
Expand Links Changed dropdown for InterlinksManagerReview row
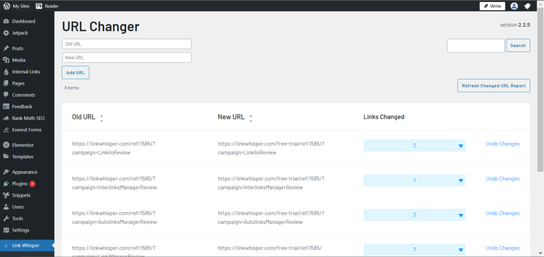pos(414,181)
